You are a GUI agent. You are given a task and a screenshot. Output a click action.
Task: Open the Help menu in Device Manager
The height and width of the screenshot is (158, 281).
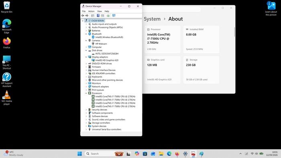pyautogui.click(x=107, y=11)
